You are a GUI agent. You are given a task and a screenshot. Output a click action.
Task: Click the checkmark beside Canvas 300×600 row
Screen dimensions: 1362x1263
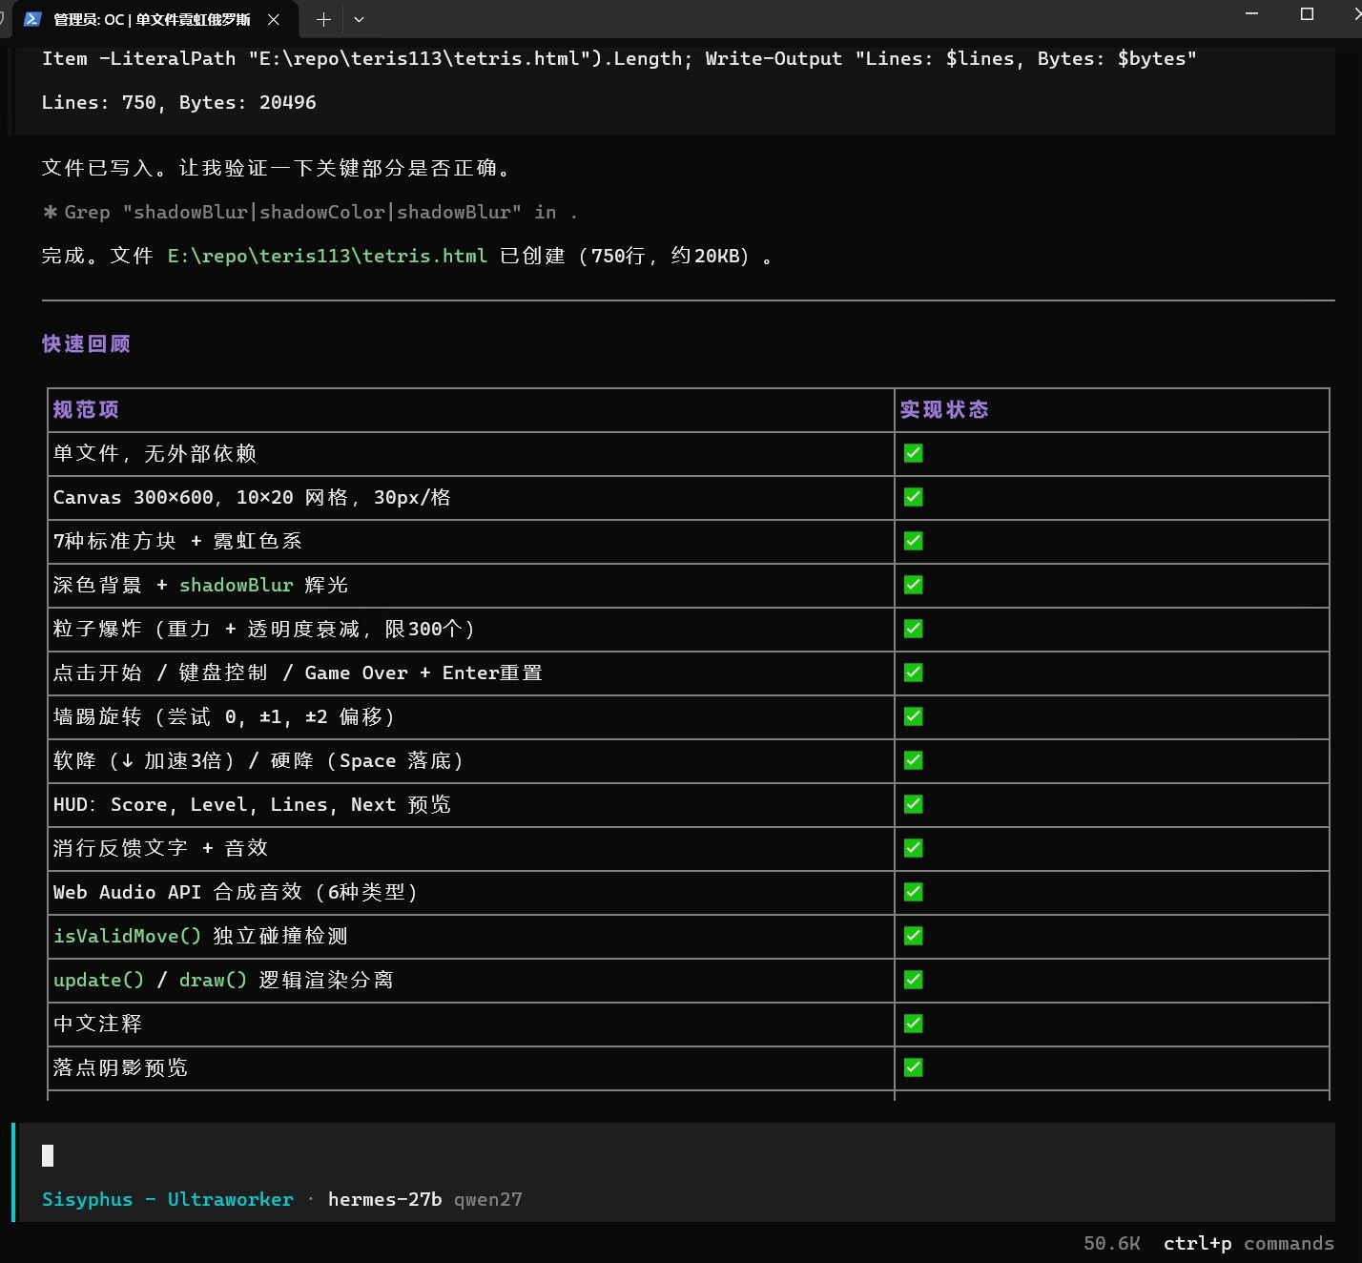coord(913,497)
